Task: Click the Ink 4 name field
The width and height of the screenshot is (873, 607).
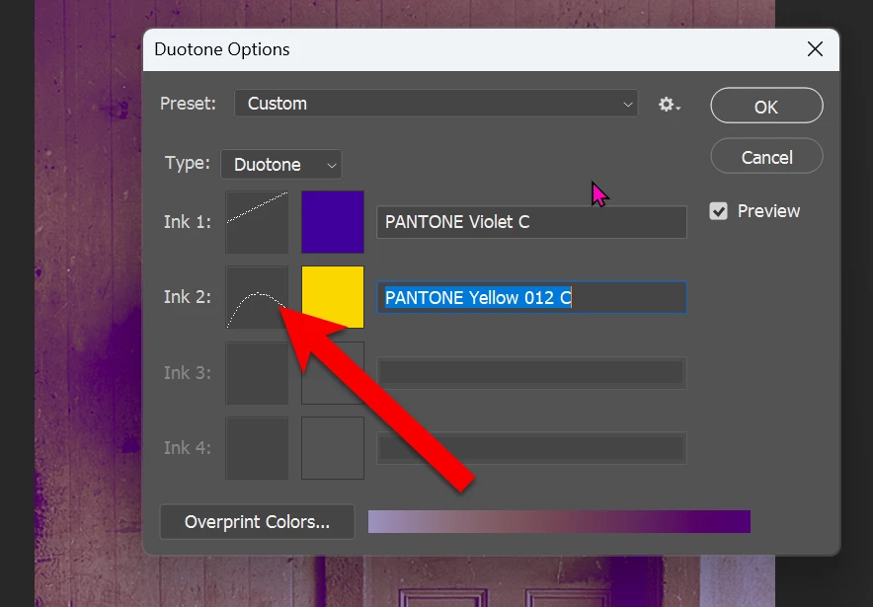Action: (531, 448)
